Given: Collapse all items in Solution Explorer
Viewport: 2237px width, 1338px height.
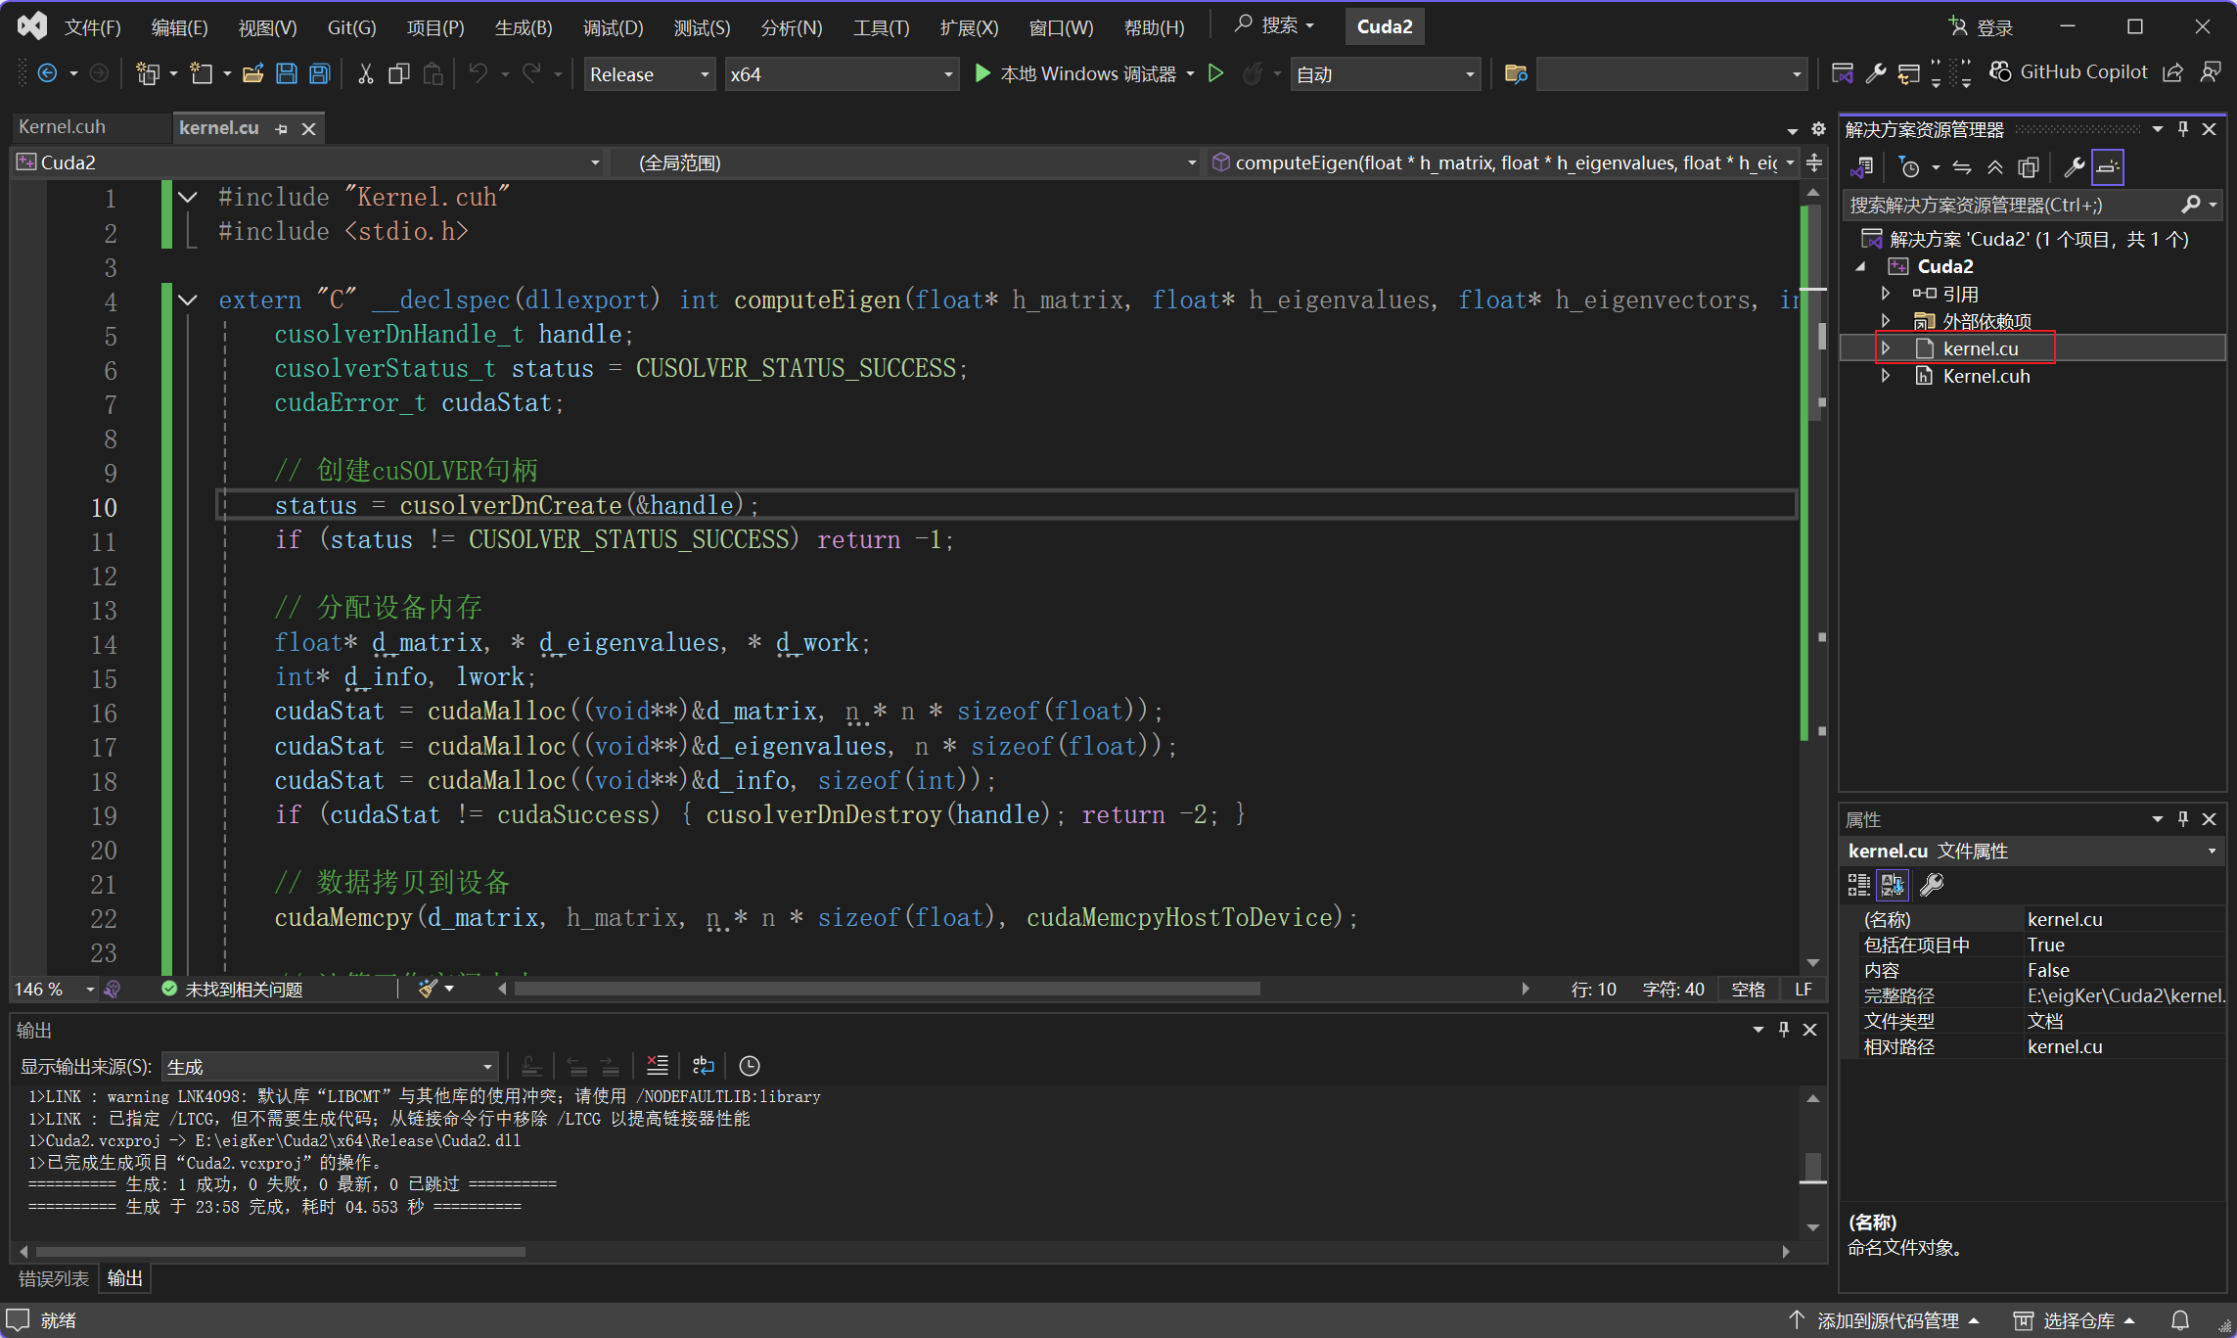Looking at the screenshot, I should (x=1995, y=167).
